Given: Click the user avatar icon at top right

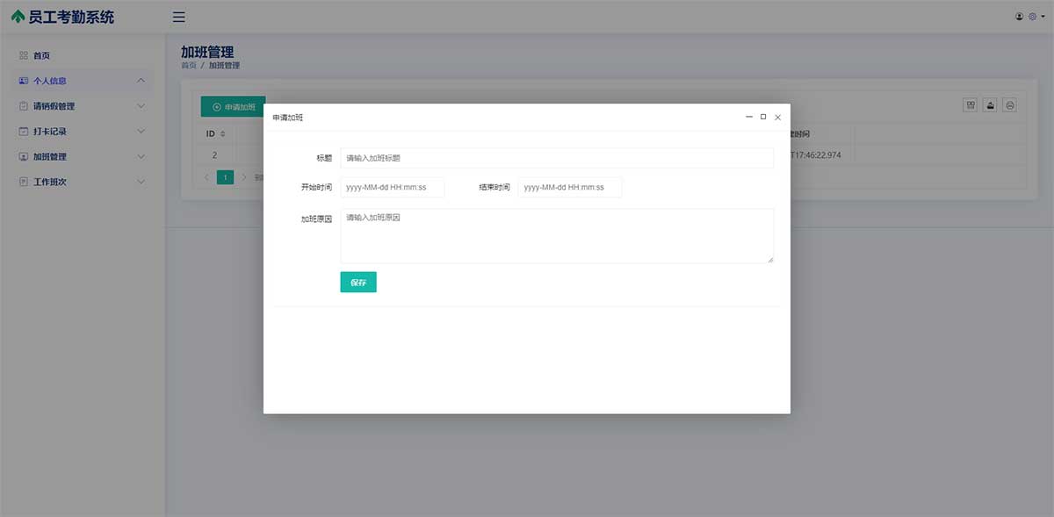Looking at the screenshot, I should coord(1020,17).
